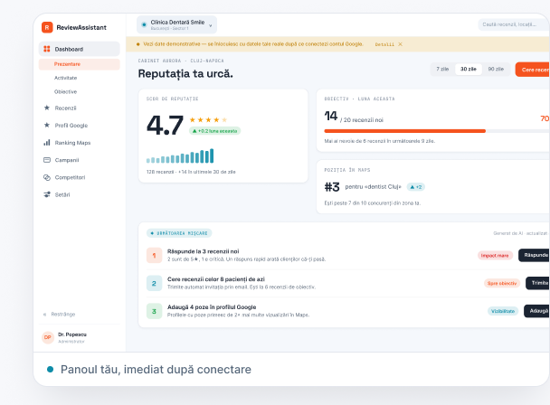Click the search reviews input field
Image resolution: width=550 pixels, height=405 pixels.
pyautogui.click(x=514, y=24)
